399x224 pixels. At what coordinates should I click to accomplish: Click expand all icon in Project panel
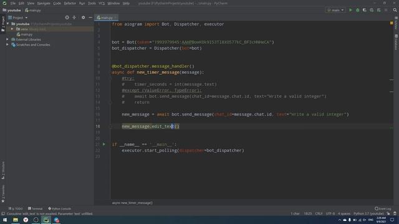point(74,17)
